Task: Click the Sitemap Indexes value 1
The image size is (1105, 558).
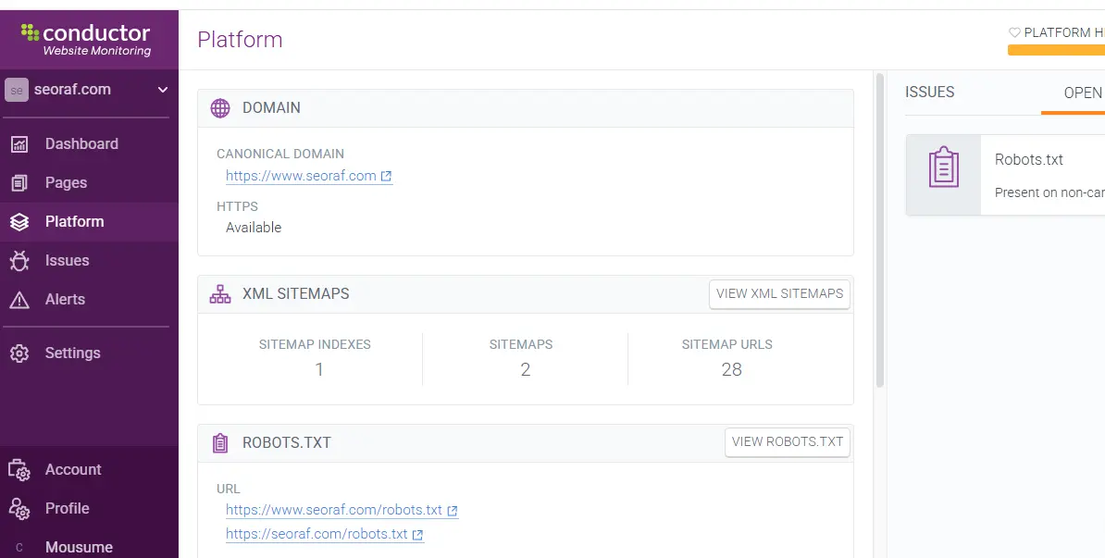Action: point(319,369)
